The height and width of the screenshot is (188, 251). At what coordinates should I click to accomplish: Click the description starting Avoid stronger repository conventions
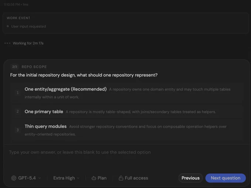[x=125, y=130]
